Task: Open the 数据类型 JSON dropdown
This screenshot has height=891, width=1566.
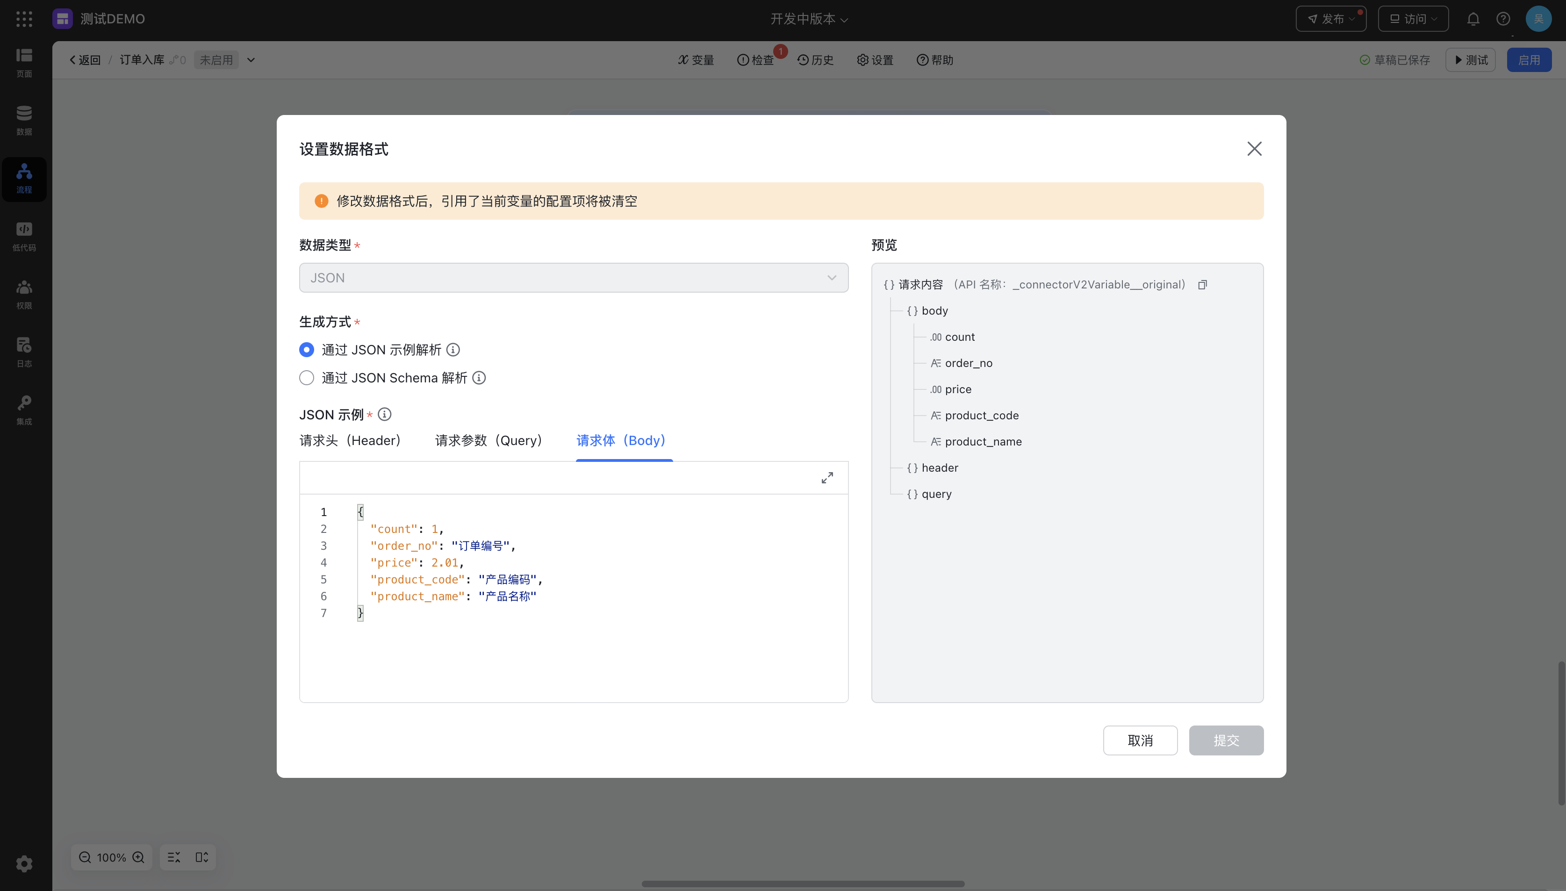Action: click(574, 278)
